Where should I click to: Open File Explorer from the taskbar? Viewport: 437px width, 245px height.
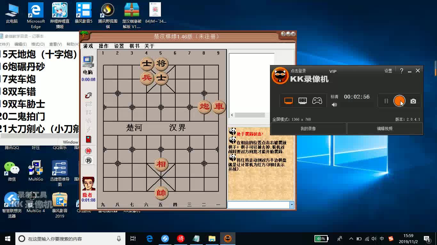click(x=212, y=239)
